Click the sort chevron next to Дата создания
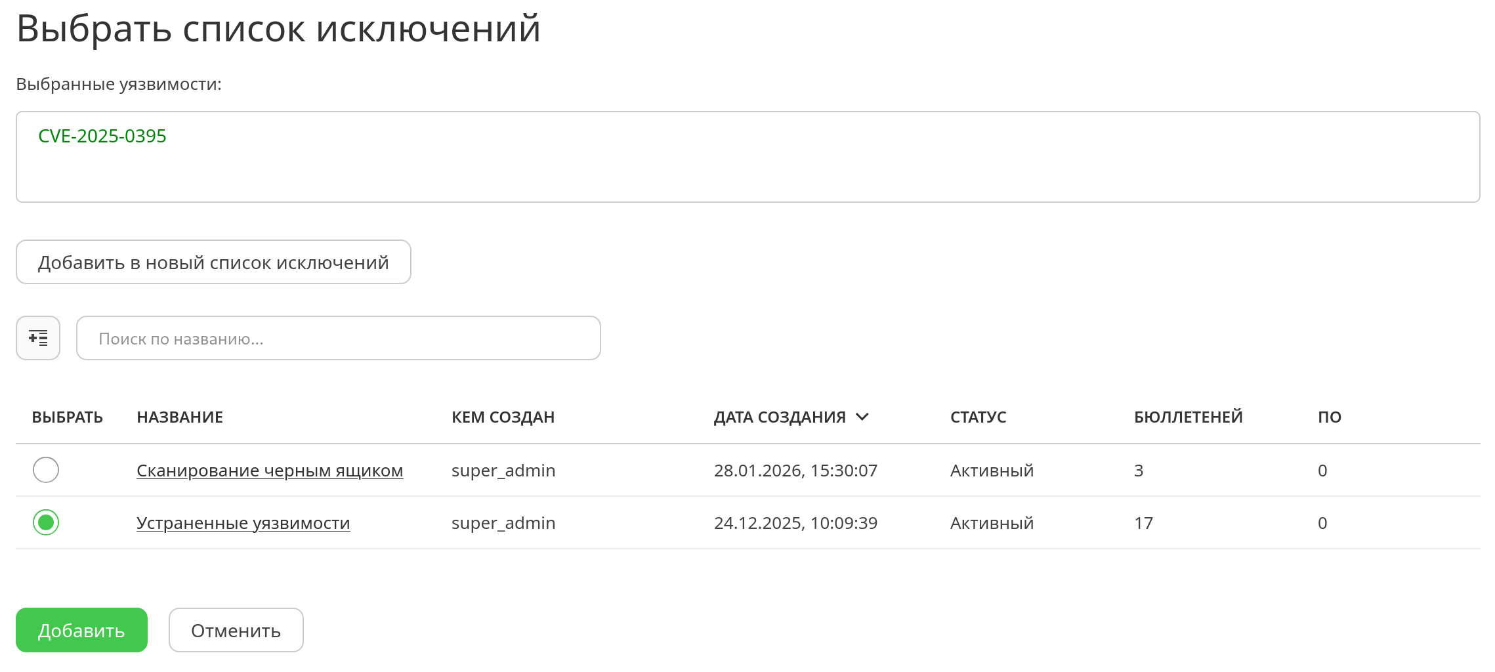The width and height of the screenshot is (1495, 672). tap(862, 417)
